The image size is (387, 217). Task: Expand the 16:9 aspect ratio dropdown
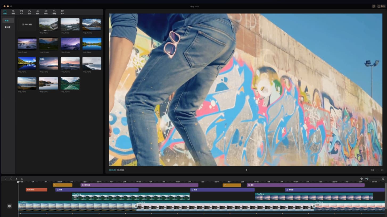click(374, 170)
